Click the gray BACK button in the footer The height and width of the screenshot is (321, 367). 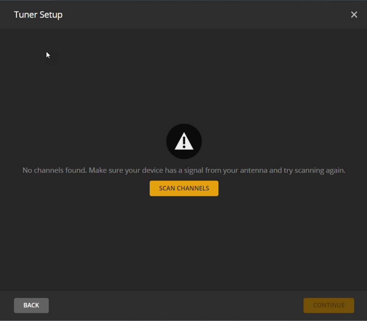tap(31, 305)
